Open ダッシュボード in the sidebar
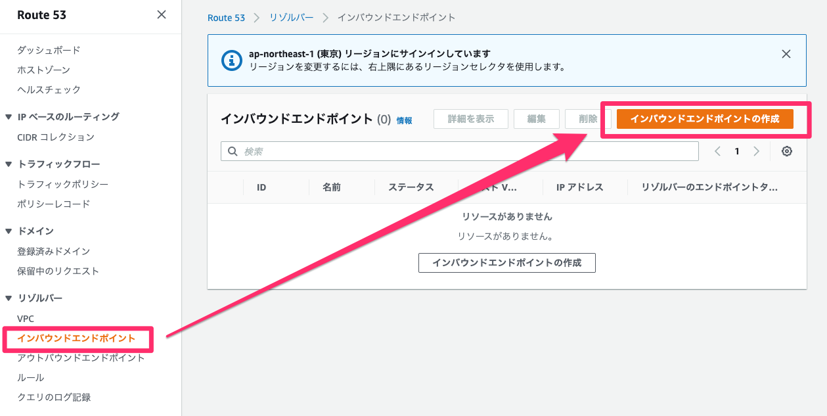This screenshot has height=416, width=827. (49, 50)
